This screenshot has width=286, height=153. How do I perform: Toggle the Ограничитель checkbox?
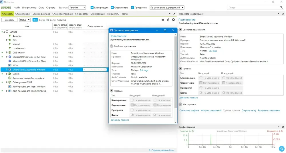[x=112, y=7]
